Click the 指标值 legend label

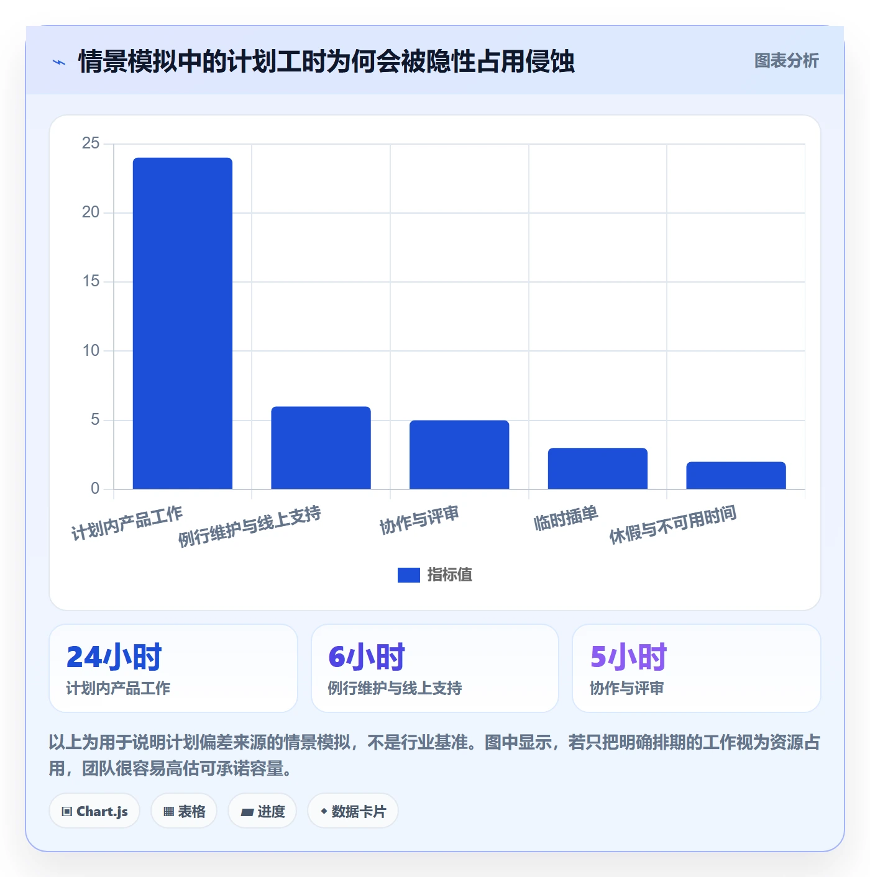coord(449,575)
